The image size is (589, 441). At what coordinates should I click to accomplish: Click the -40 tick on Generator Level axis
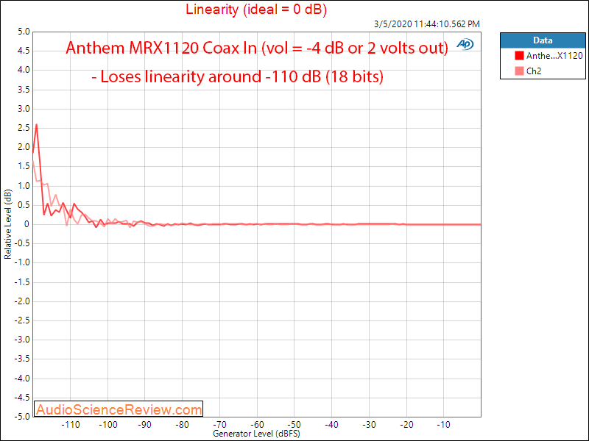(x=331, y=425)
